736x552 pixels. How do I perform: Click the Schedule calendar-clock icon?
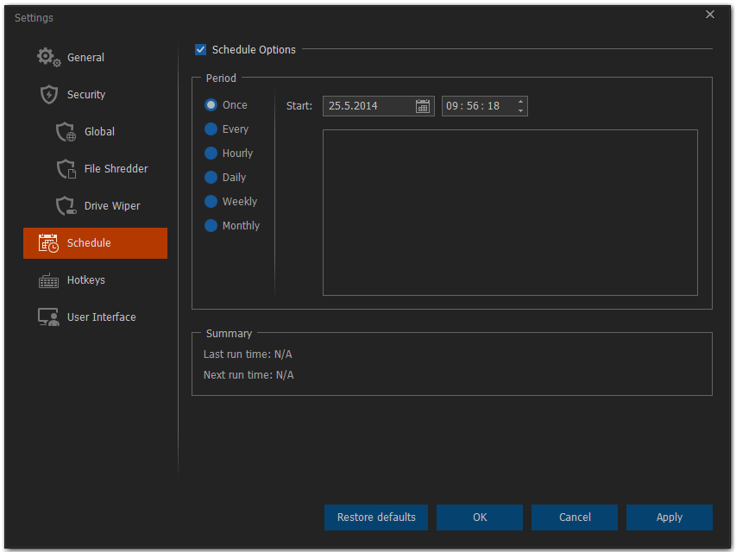coord(48,243)
